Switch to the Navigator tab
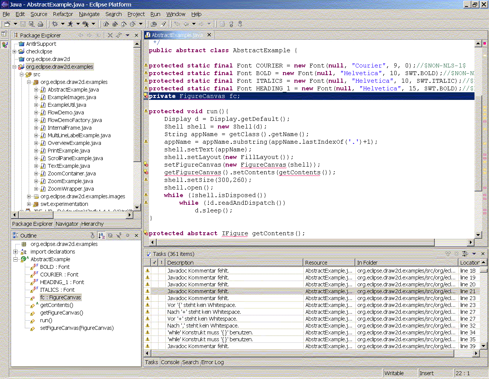The width and height of the screenshot is (489, 379). [x=67, y=224]
